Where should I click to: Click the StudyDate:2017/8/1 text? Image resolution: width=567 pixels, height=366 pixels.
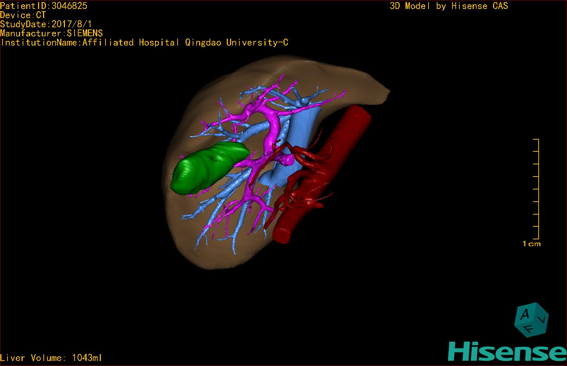[46, 24]
